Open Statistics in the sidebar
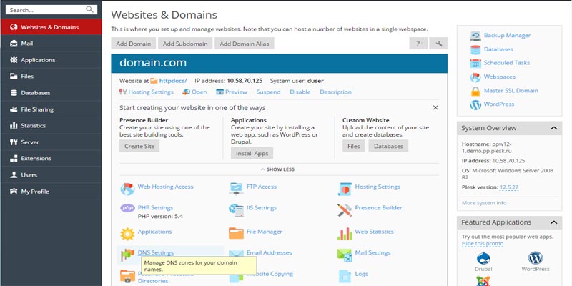Screen dimensions: 572x286 click(x=51, y=126)
